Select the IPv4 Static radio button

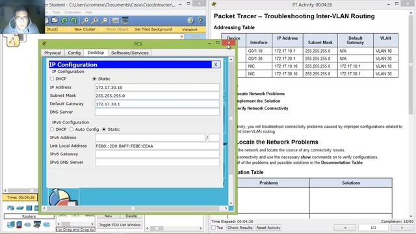(x=94, y=79)
